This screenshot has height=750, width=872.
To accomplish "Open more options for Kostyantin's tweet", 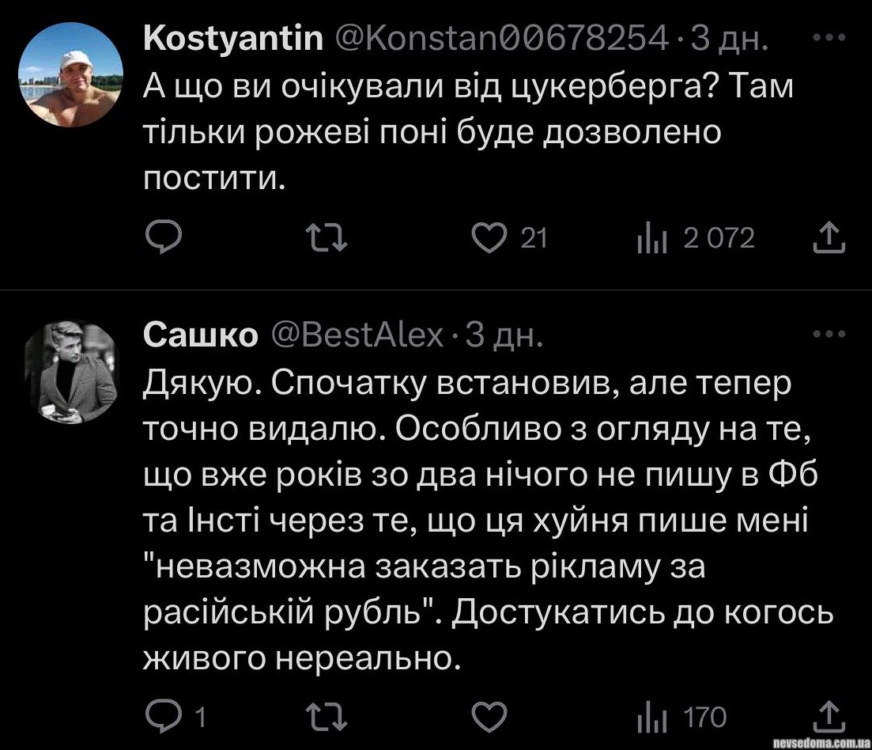I will [829, 38].
